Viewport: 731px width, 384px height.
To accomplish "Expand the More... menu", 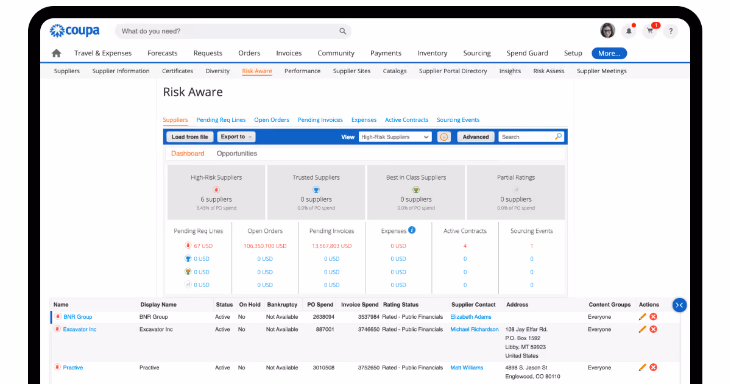I will pos(609,53).
